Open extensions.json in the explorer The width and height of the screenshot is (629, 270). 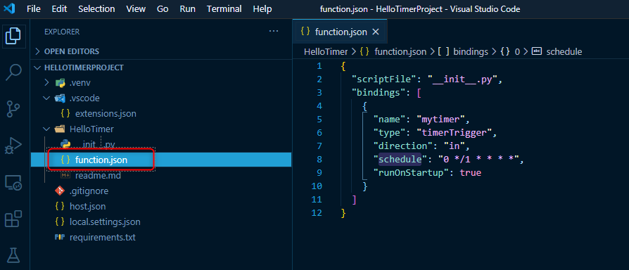tap(161, 114)
